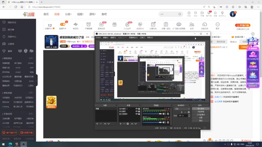Open source properties gear in sources panel
The height and width of the screenshot is (147, 262).
coord(128,124)
